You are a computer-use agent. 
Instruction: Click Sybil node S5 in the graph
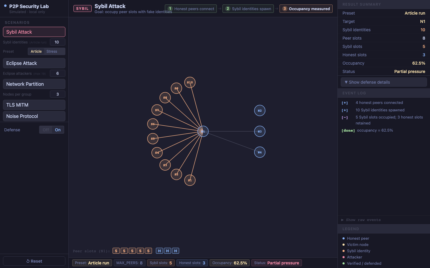[x=153, y=138]
